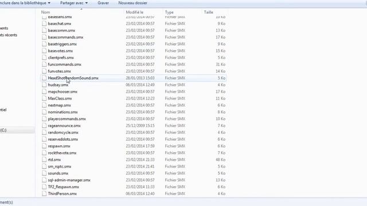Screen dimensions: 367x206
Task: Click the file icon beside basecommands.smx
Action: coord(44,37)
